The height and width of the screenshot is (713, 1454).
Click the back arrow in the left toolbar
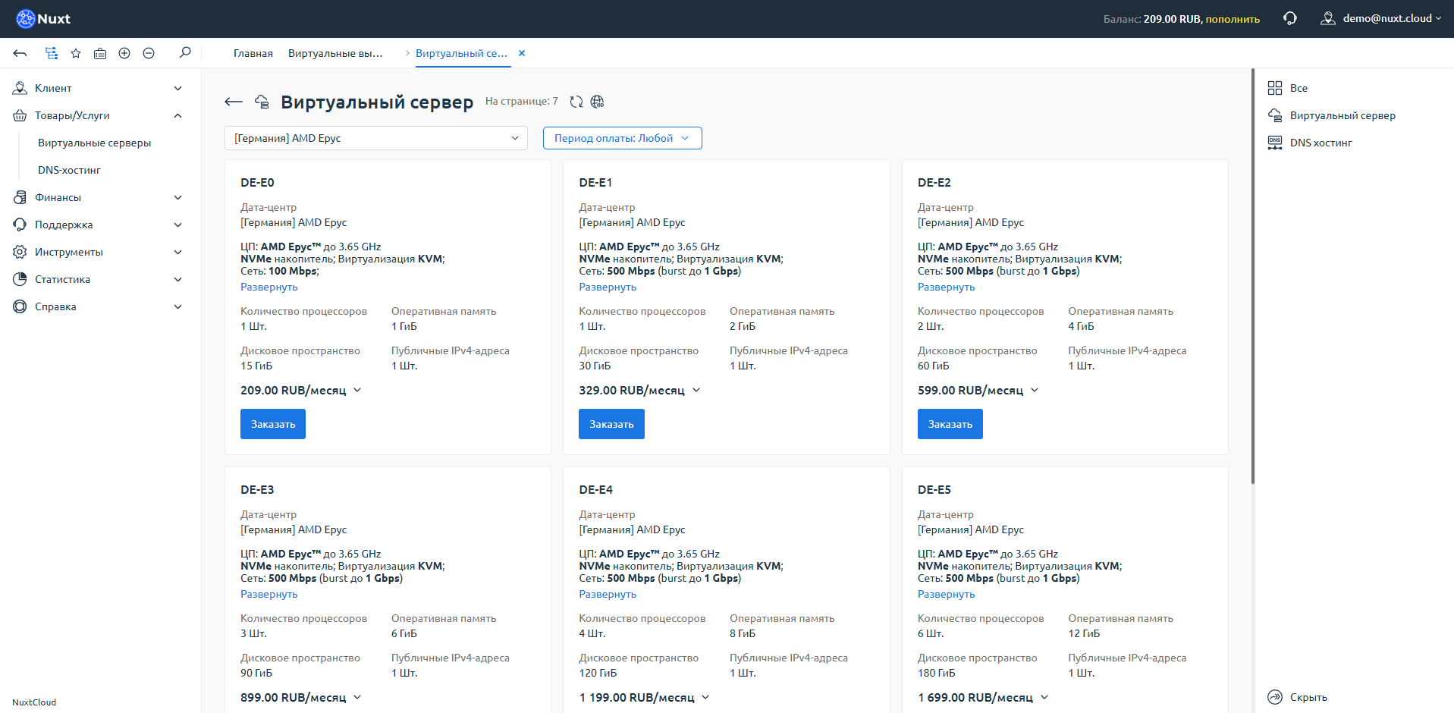[x=20, y=53]
